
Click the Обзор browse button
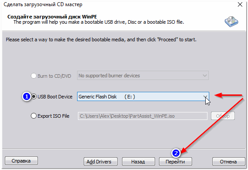(223, 116)
